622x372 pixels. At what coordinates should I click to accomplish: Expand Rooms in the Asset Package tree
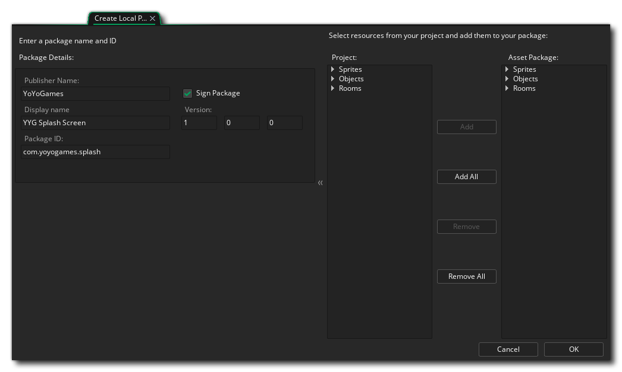507,88
